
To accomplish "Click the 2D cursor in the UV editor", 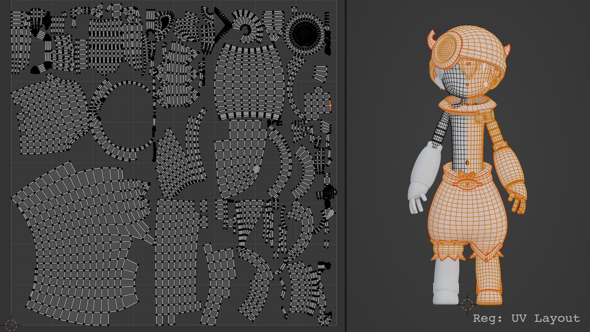I will tap(11, 325).
